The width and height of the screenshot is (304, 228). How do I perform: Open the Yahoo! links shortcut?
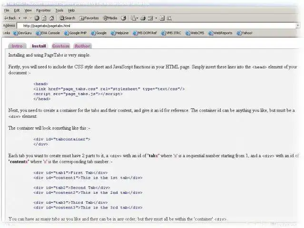[245, 33]
